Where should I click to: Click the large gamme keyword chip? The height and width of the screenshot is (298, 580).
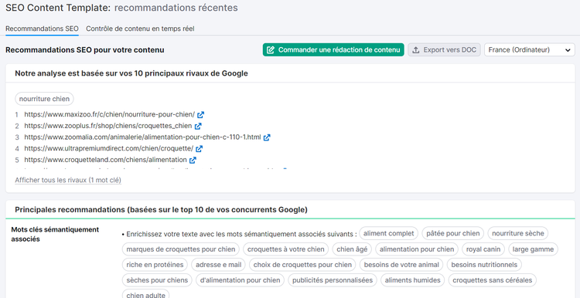tap(533, 249)
